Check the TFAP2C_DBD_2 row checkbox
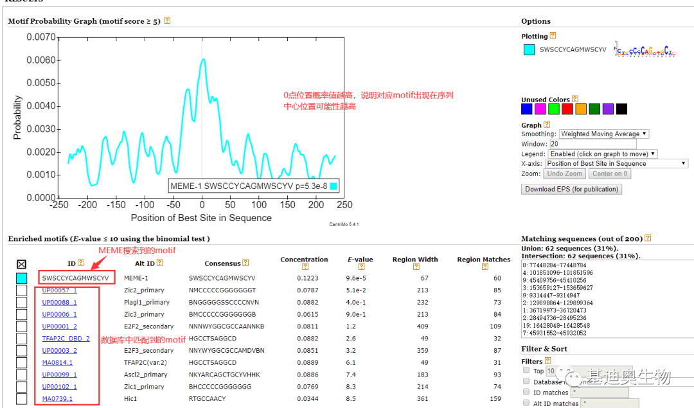 (21, 339)
